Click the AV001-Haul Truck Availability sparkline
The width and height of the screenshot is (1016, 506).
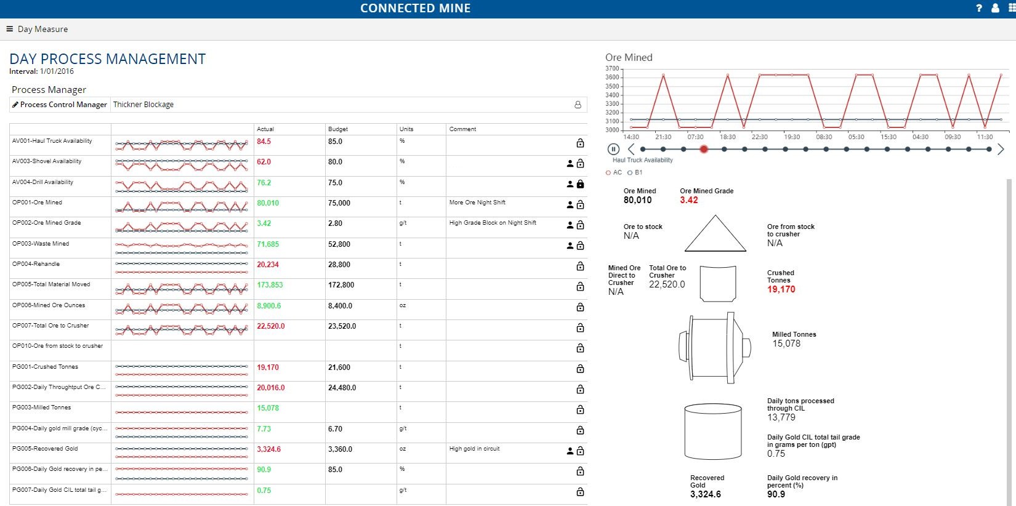182,146
